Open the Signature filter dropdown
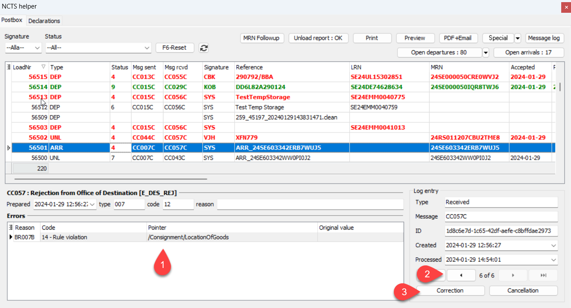Image resolution: width=571 pixels, height=308 pixels. 37,48
